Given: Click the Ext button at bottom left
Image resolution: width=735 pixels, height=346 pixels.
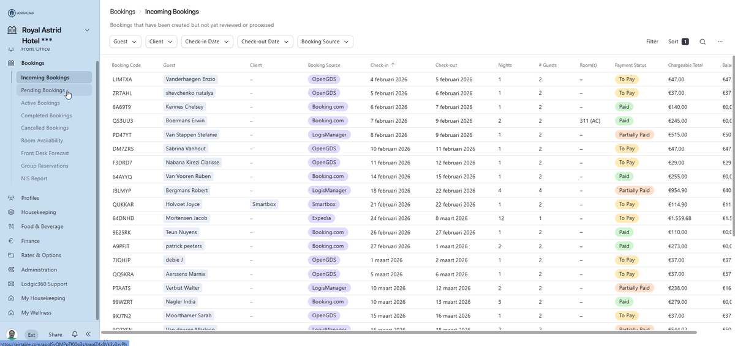Looking at the screenshot, I should pos(31,334).
